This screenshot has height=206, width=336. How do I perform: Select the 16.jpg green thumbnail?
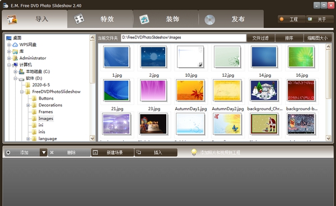[301, 57]
